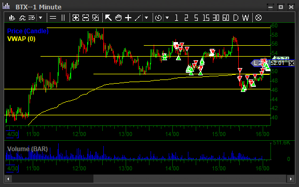299x187 pixels.
Task: Click 12:00 on the price chart time axis
Action: pos(79,134)
